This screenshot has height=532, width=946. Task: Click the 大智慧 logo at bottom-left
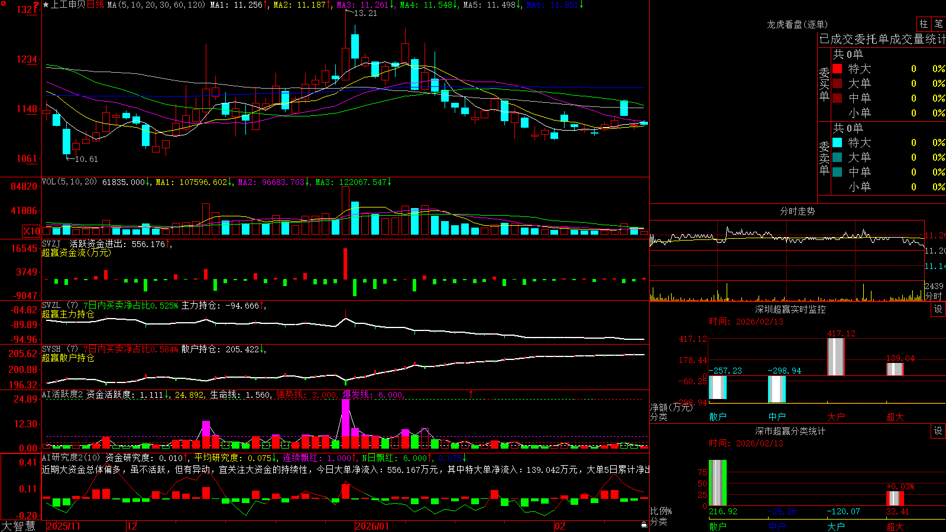(18, 525)
